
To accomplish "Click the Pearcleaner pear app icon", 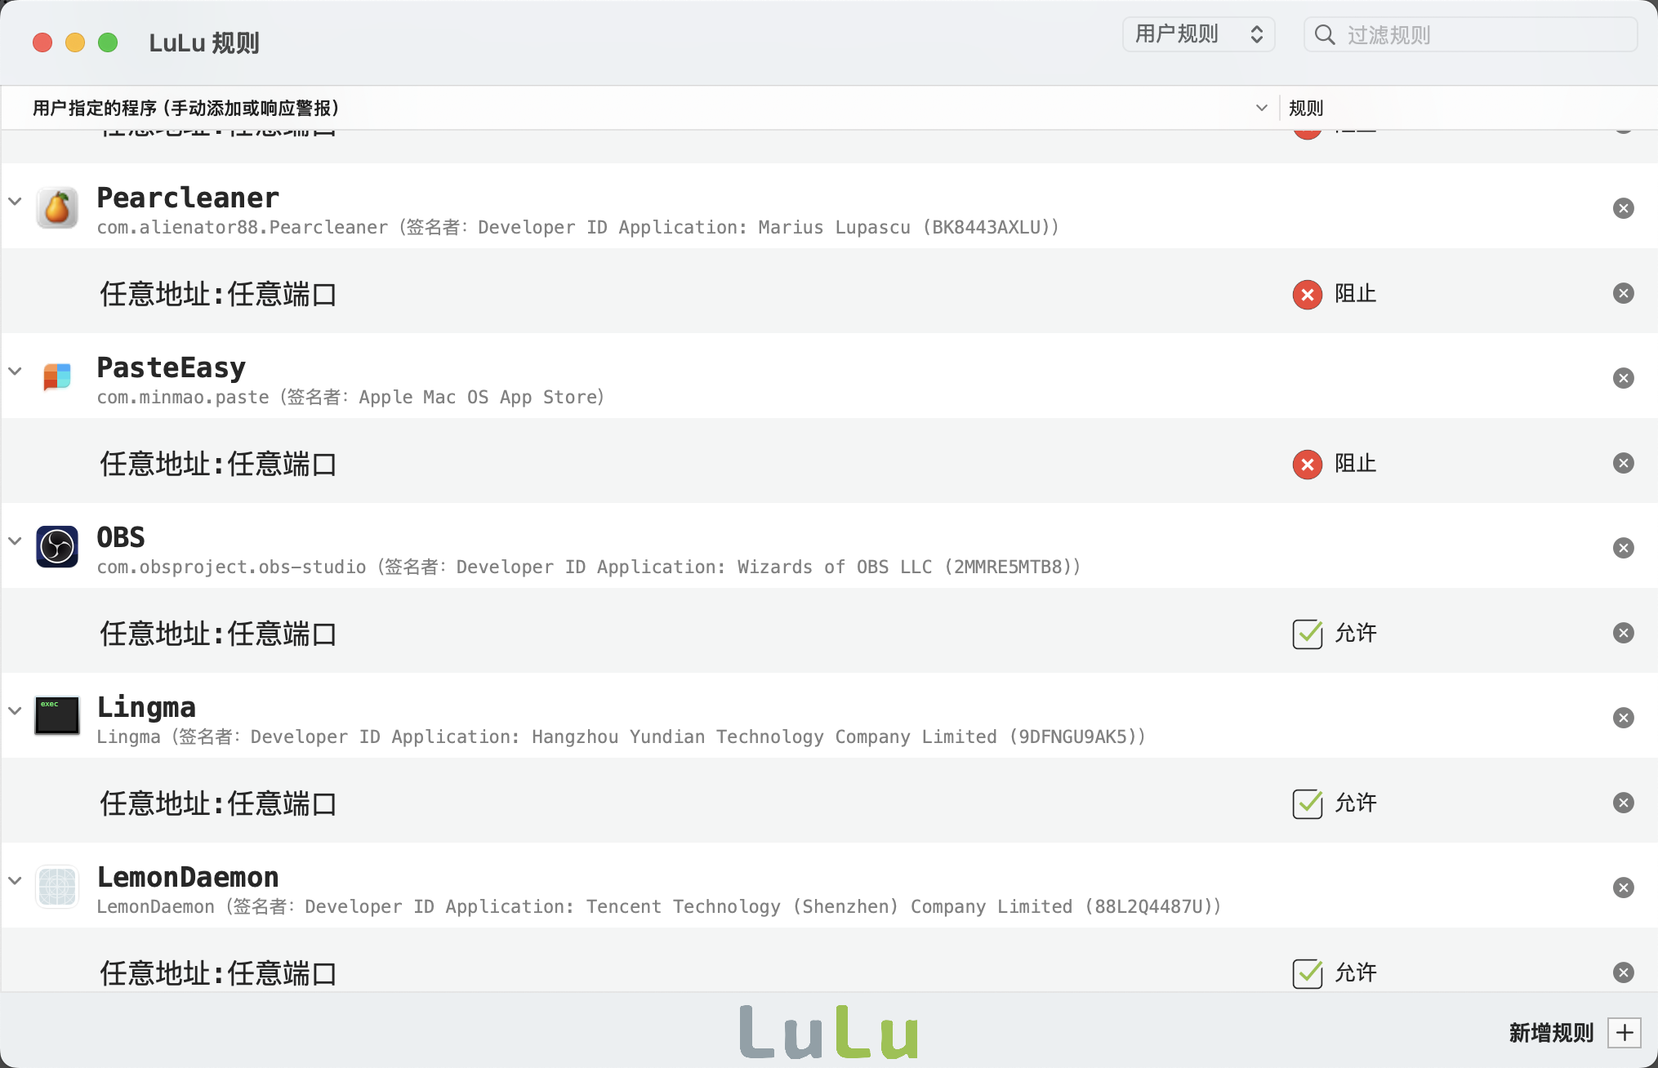I will pos(57,207).
